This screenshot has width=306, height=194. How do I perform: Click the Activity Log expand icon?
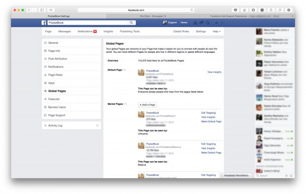click(97, 126)
